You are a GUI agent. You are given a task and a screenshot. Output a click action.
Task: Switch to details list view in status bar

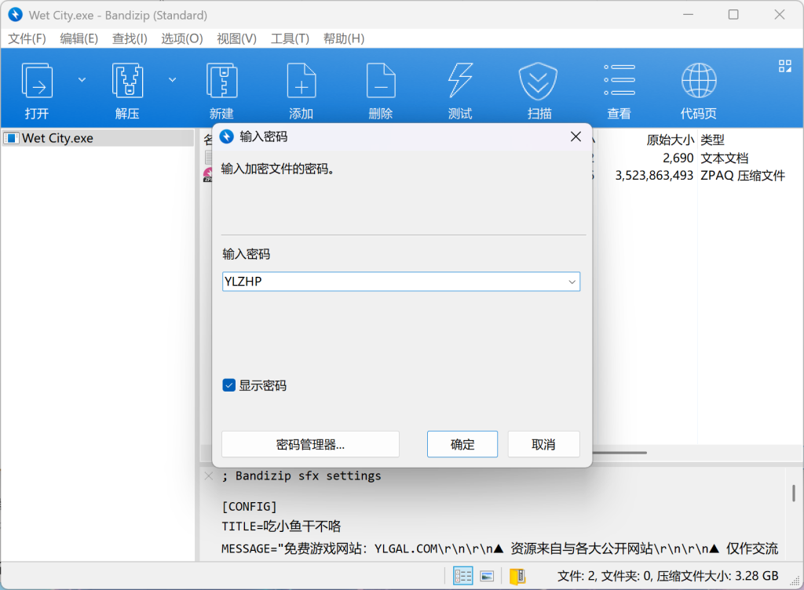463,577
